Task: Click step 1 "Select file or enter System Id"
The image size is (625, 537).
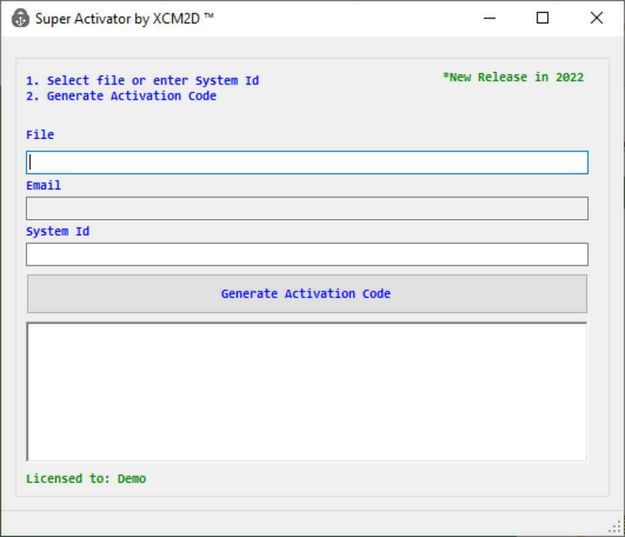Action: [x=143, y=80]
